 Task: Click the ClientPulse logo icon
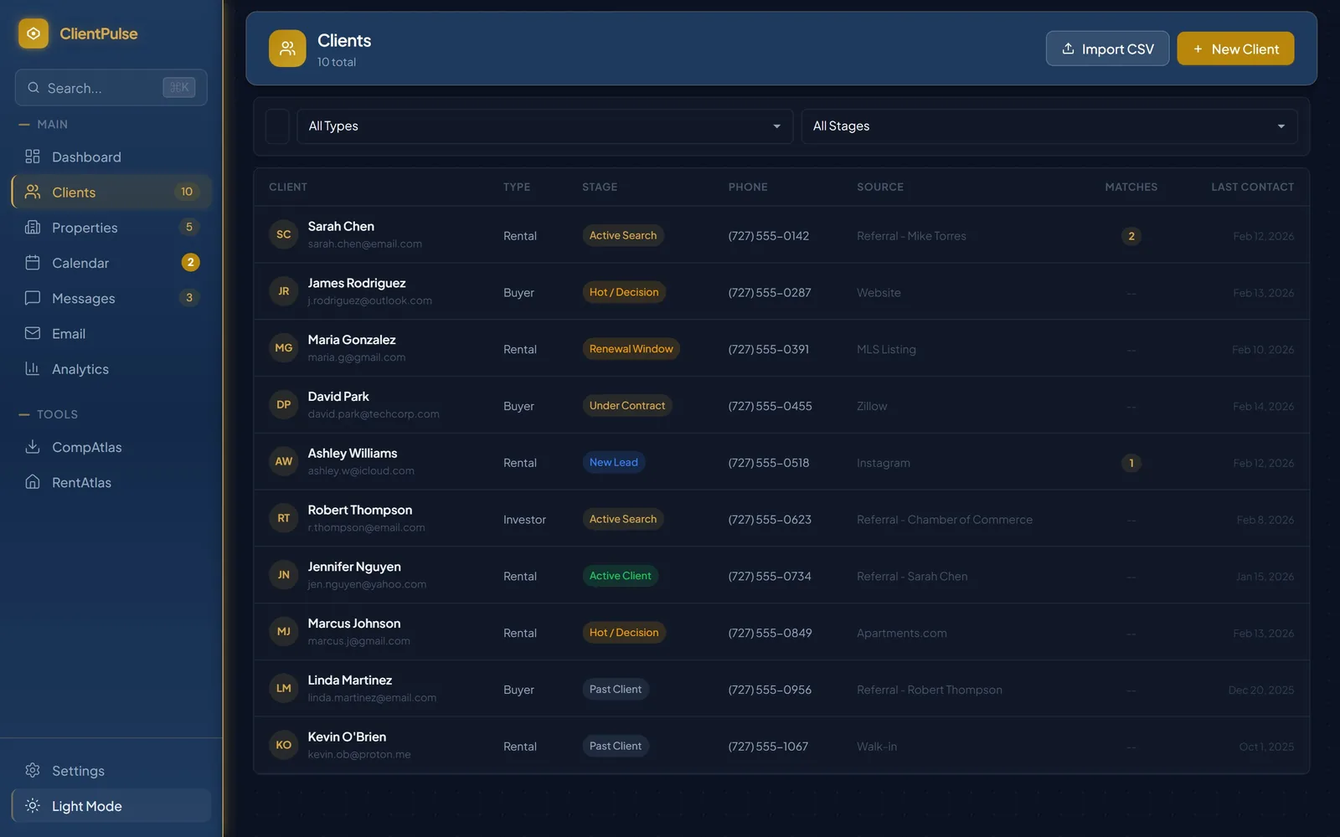(33, 33)
